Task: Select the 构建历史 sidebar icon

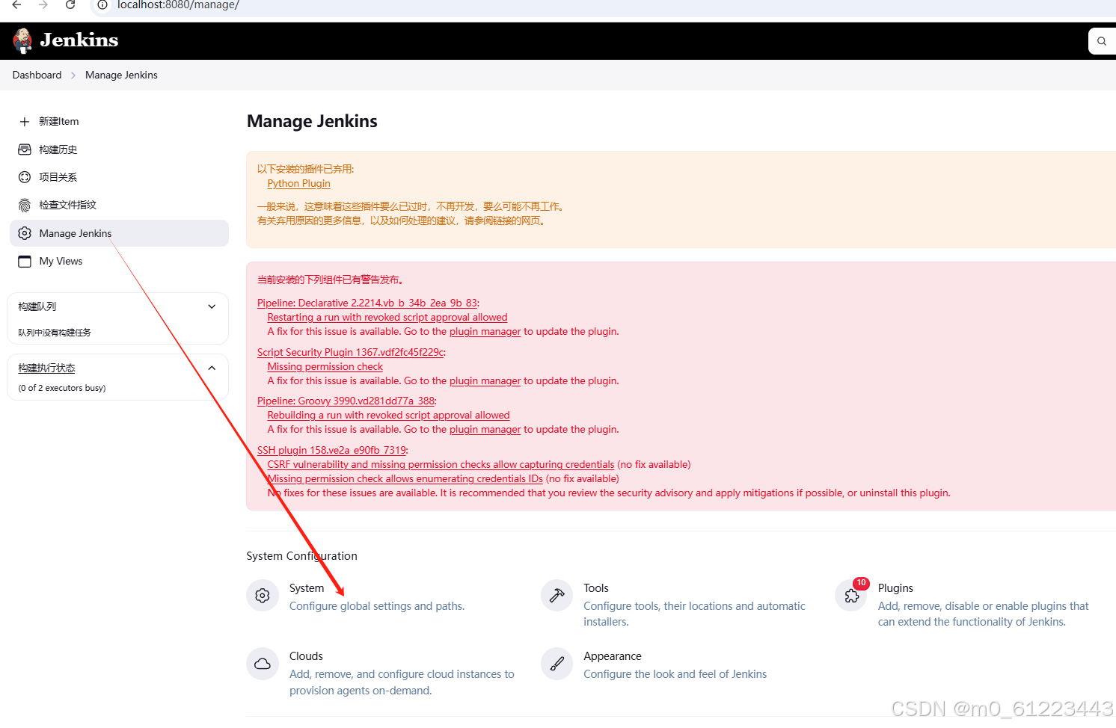Action: tap(23, 149)
